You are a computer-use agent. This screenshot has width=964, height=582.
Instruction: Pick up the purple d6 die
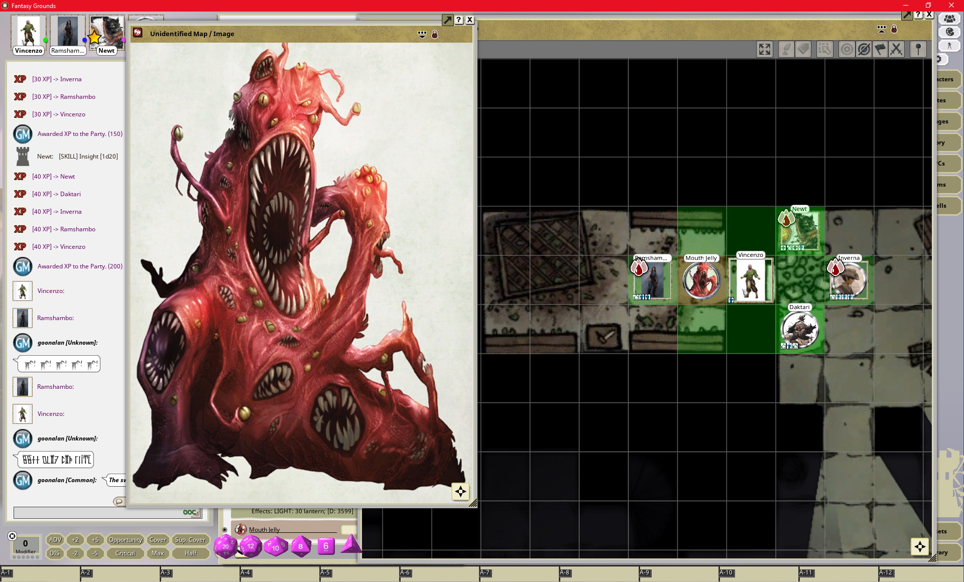tap(326, 546)
